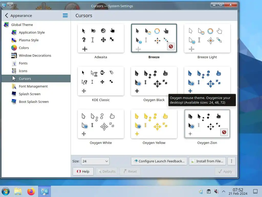Click the Help button
This screenshot has width=262, height=197.
[x=83, y=171]
